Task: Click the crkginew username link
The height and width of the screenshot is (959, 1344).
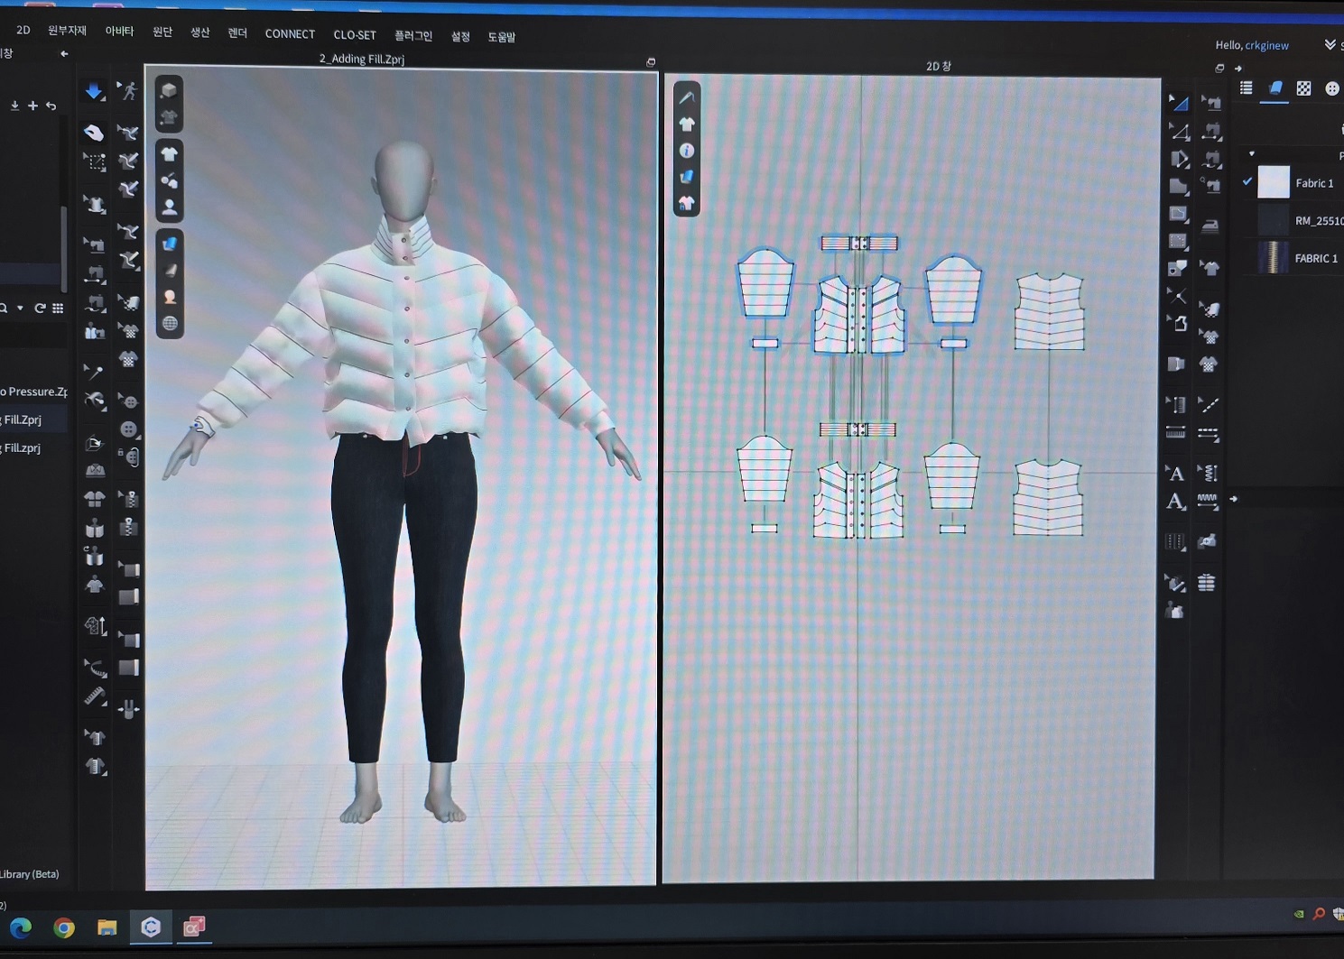Action: pyautogui.click(x=1266, y=45)
